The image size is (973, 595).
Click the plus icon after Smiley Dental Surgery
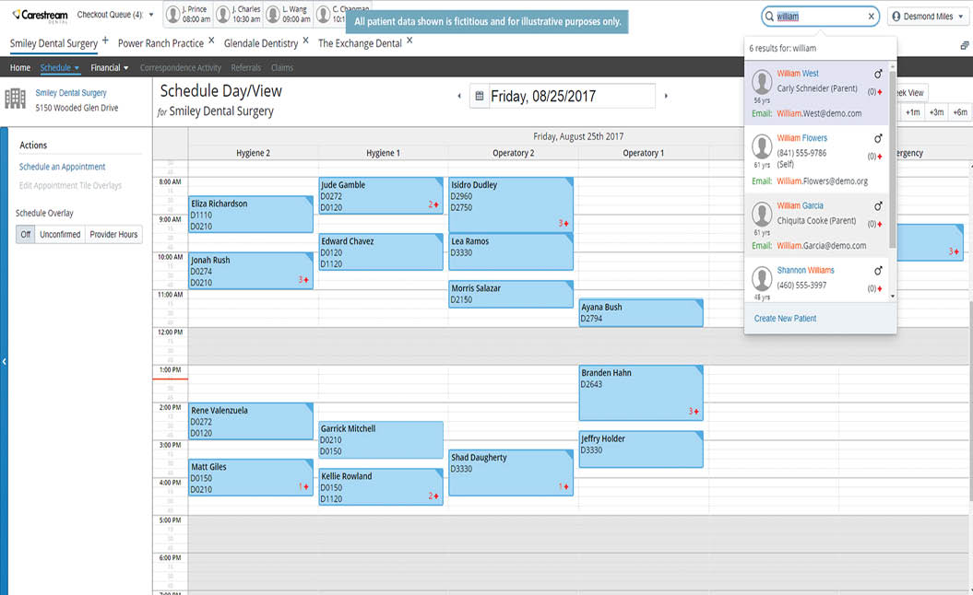tap(105, 41)
